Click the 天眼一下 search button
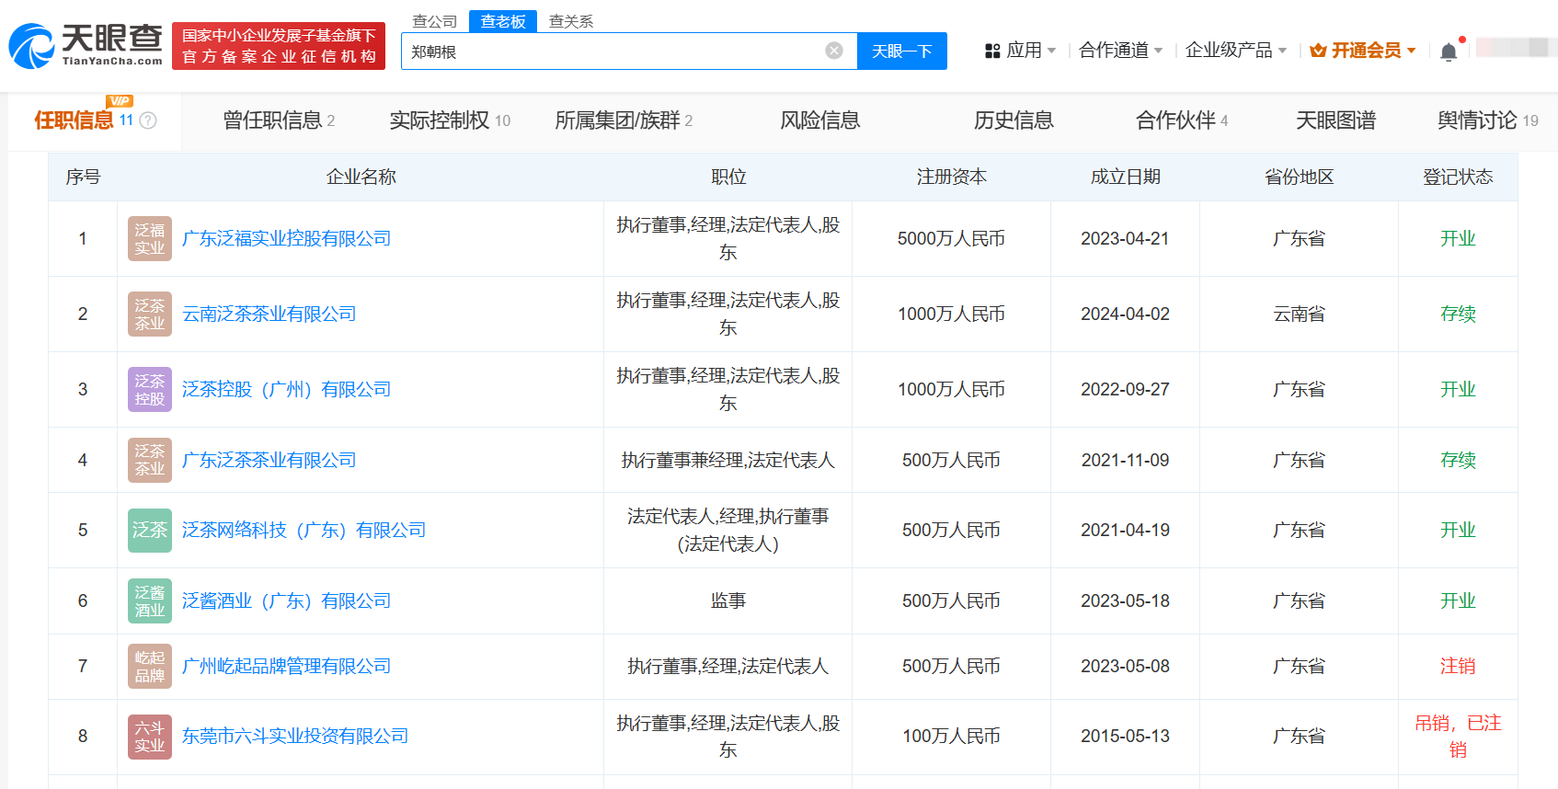The width and height of the screenshot is (1558, 789). [902, 51]
